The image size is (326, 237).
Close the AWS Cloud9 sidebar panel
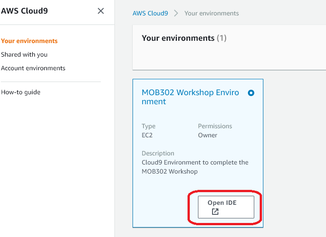point(101,11)
